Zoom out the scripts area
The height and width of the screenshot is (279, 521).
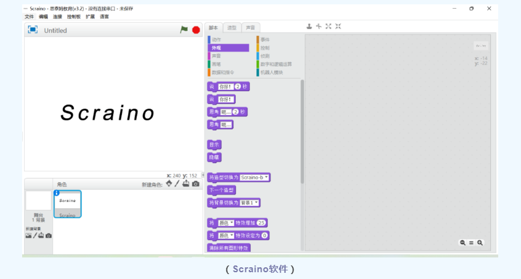coord(462,243)
